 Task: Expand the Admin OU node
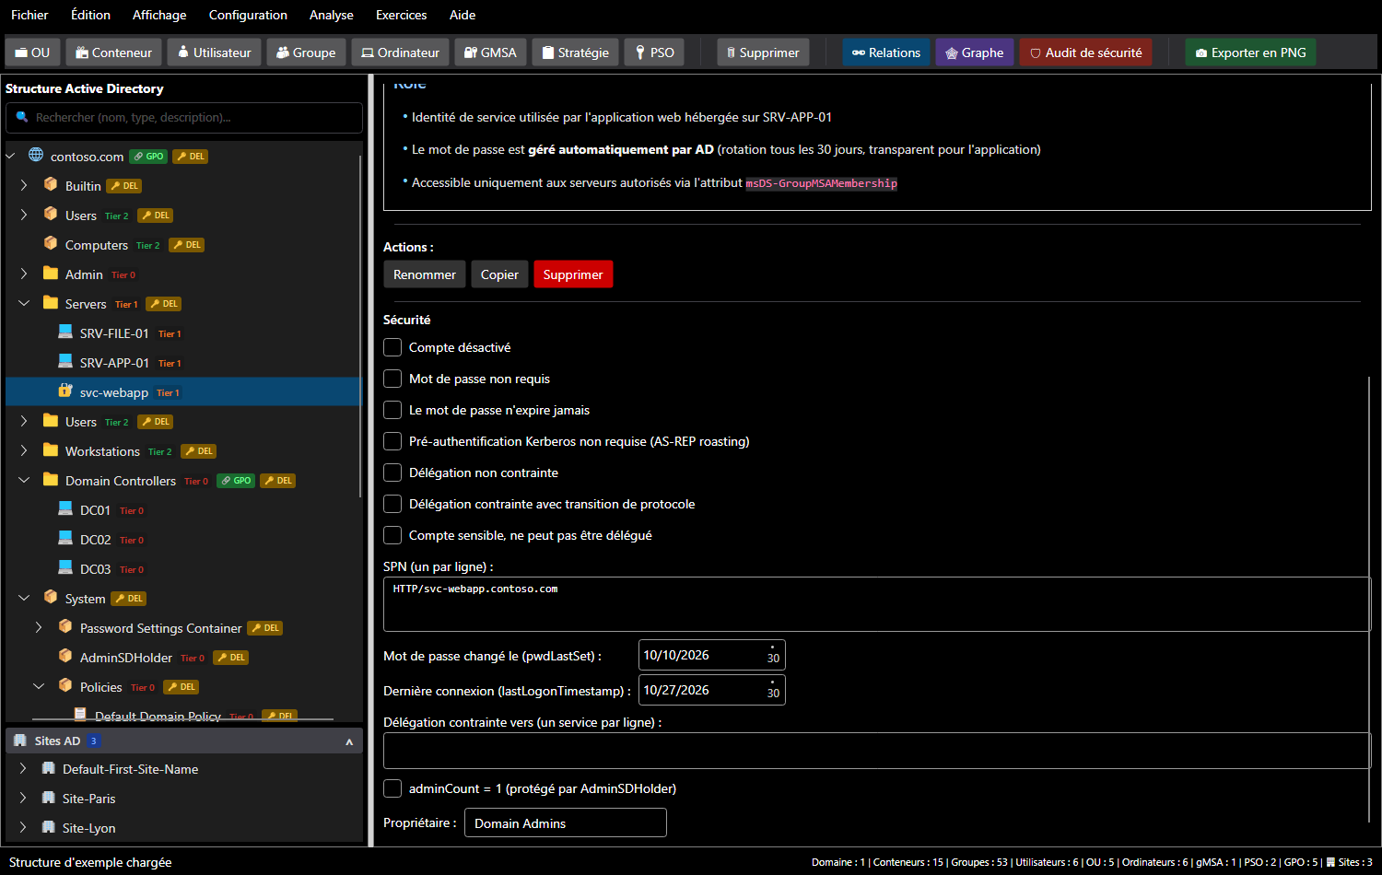pos(24,274)
